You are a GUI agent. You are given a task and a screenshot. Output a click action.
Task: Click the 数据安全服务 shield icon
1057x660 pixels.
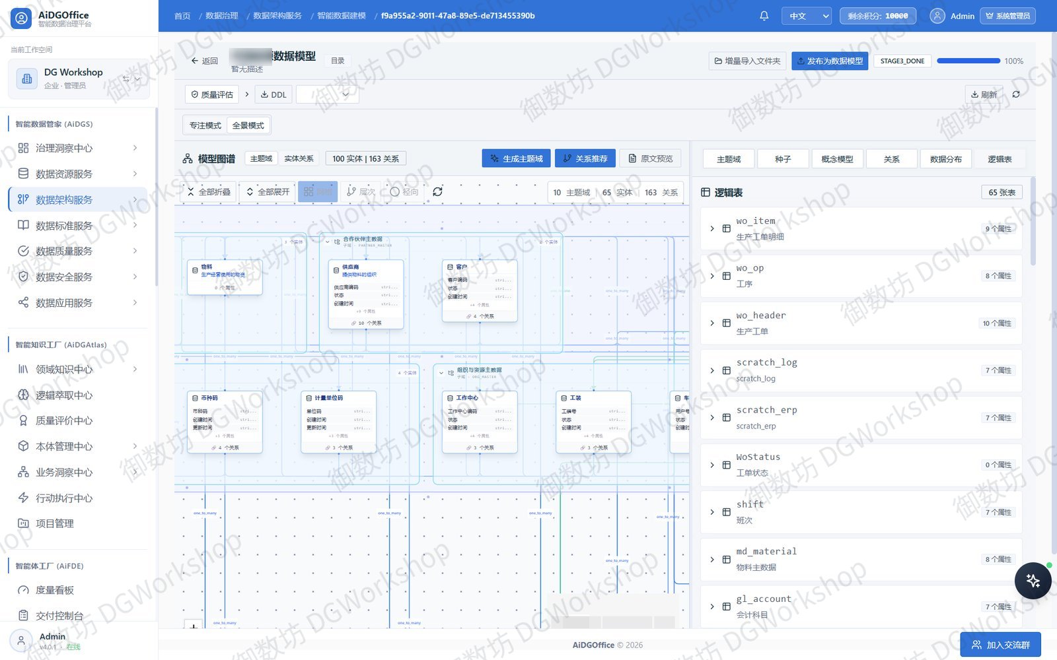click(23, 277)
